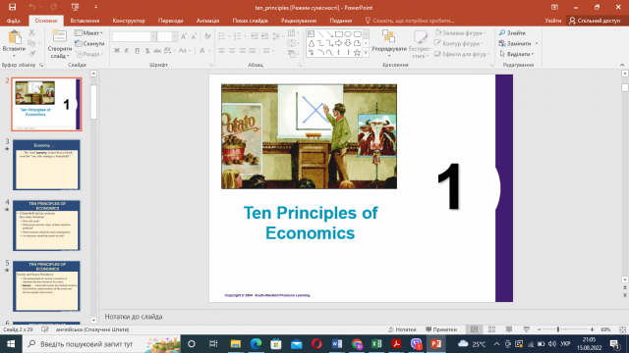Click the zoom in plus button
Viewport: 629px width, 353px height.
[x=592, y=329]
